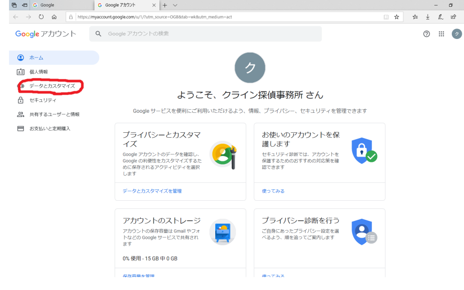Click 使ってみる under account protection card

tap(273, 191)
